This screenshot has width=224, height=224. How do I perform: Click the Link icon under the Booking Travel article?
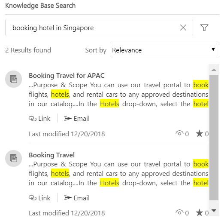(x=33, y=198)
